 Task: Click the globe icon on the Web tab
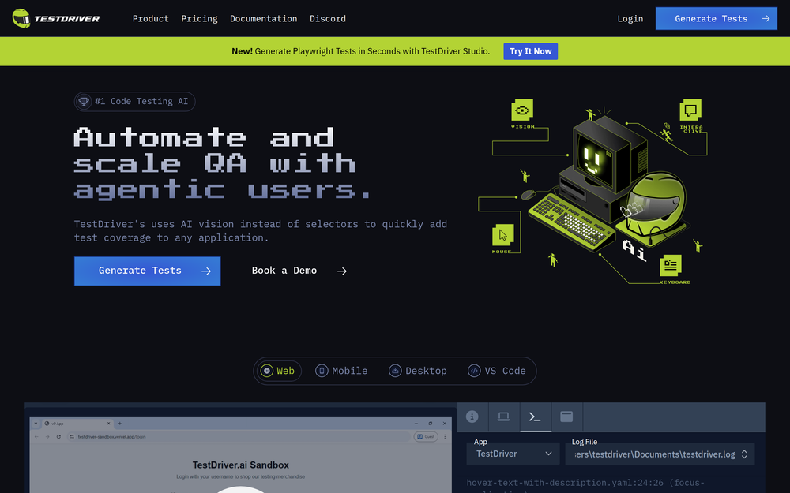click(267, 371)
